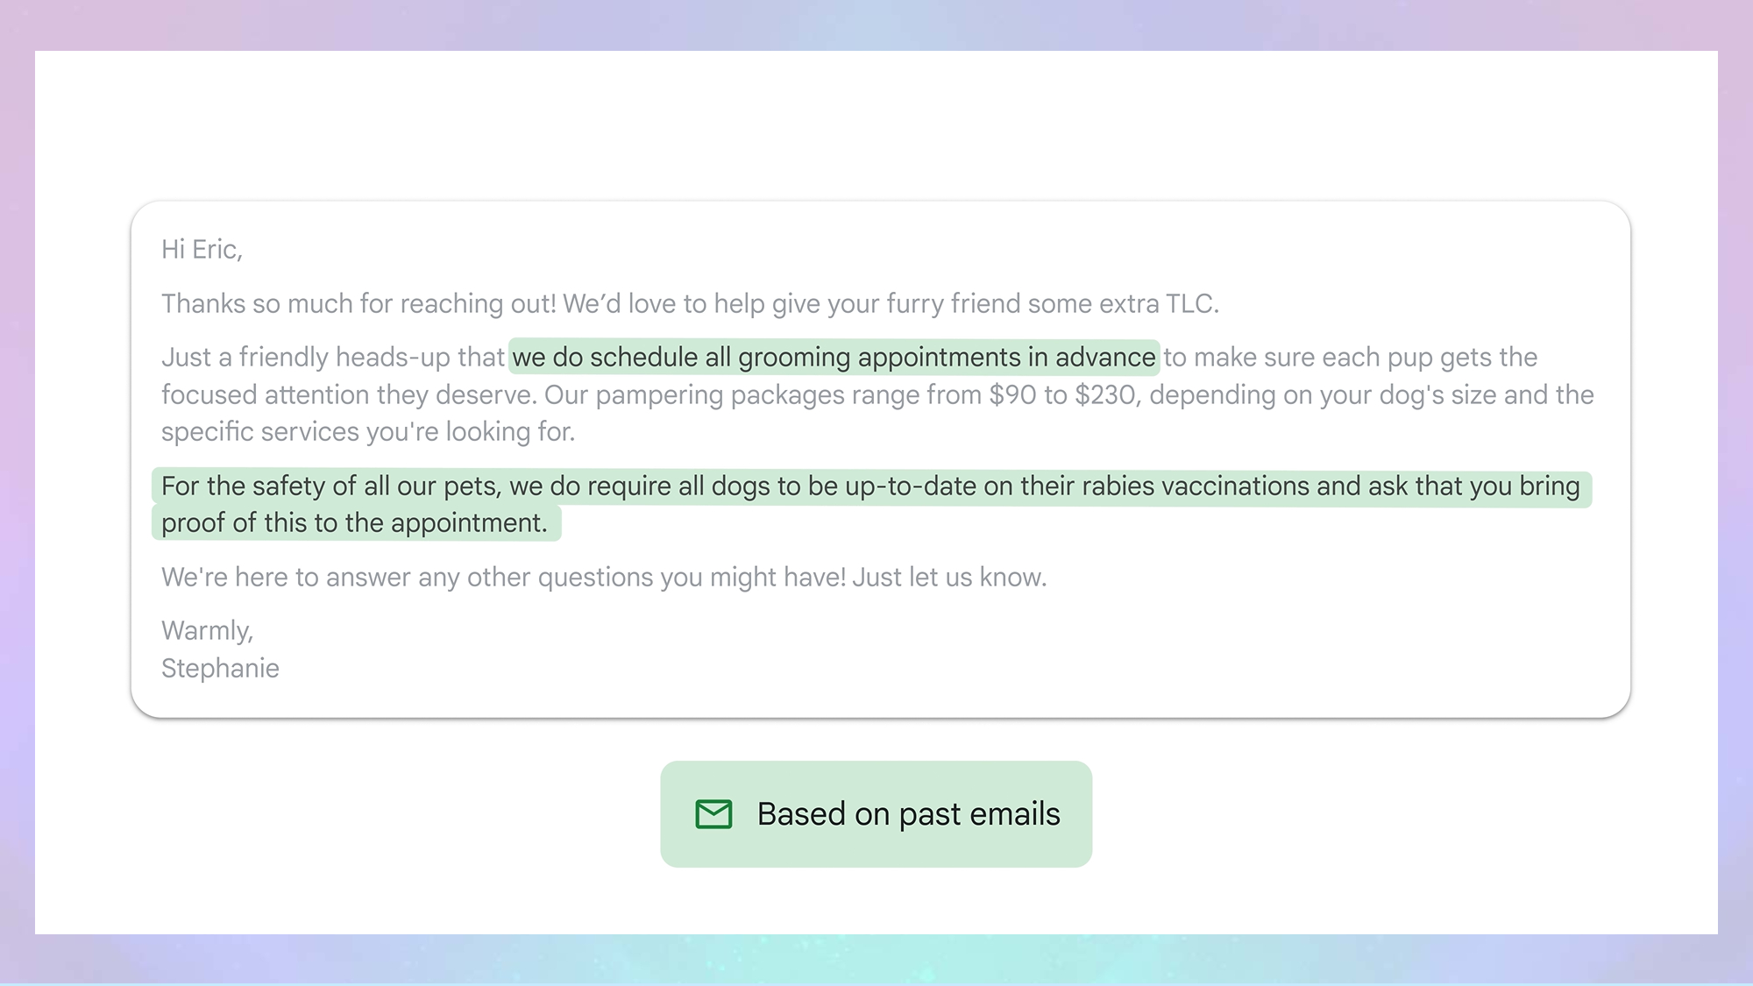Click the "Stephanie" signature name
Screen dimensions: 1753x986
[220, 669]
